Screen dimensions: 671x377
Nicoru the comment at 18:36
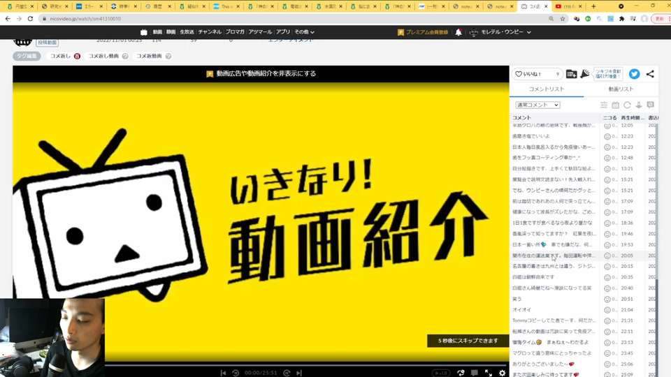click(x=607, y=223)
